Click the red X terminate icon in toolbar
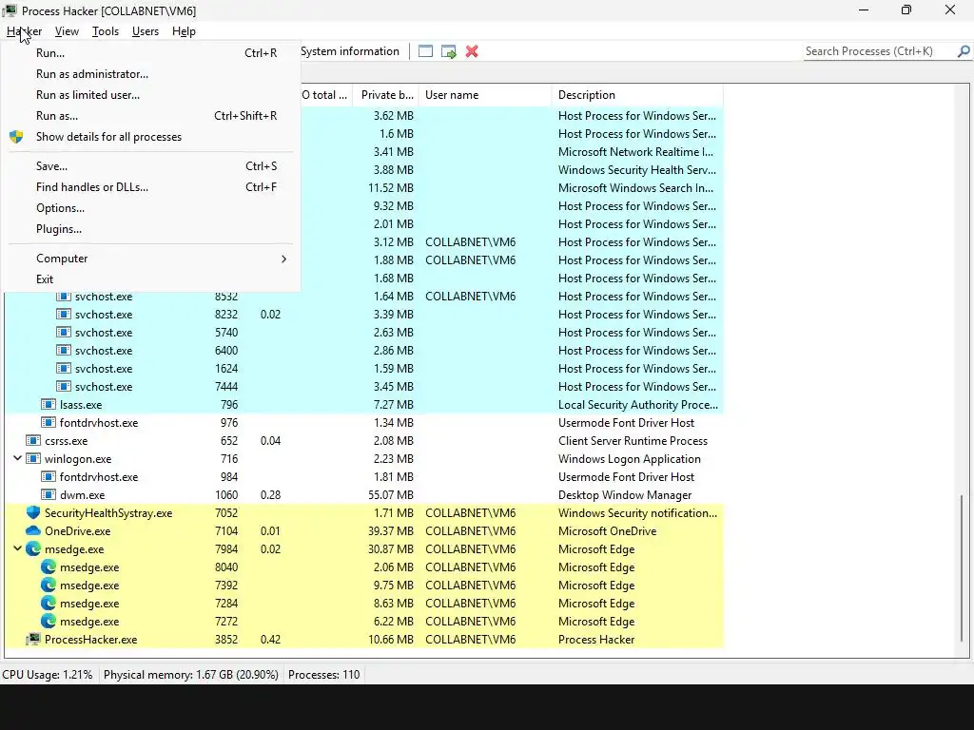This screenshot has height=730, width=974. click(x=472, y=51)
